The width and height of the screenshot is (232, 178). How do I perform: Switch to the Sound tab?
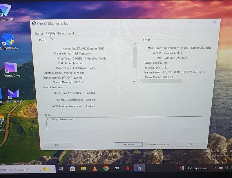point(61,33)
